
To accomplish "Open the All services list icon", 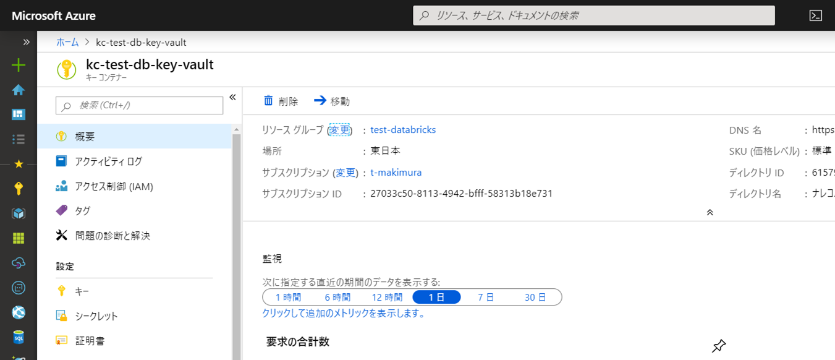I will [19, 139].
